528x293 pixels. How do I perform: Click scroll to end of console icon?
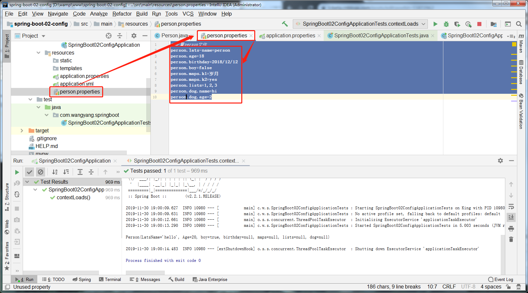point(511,217)
